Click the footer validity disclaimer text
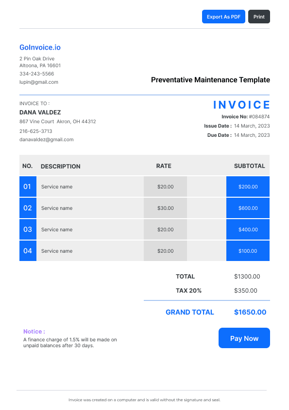 pyautogui.click(x=144, y=400)
